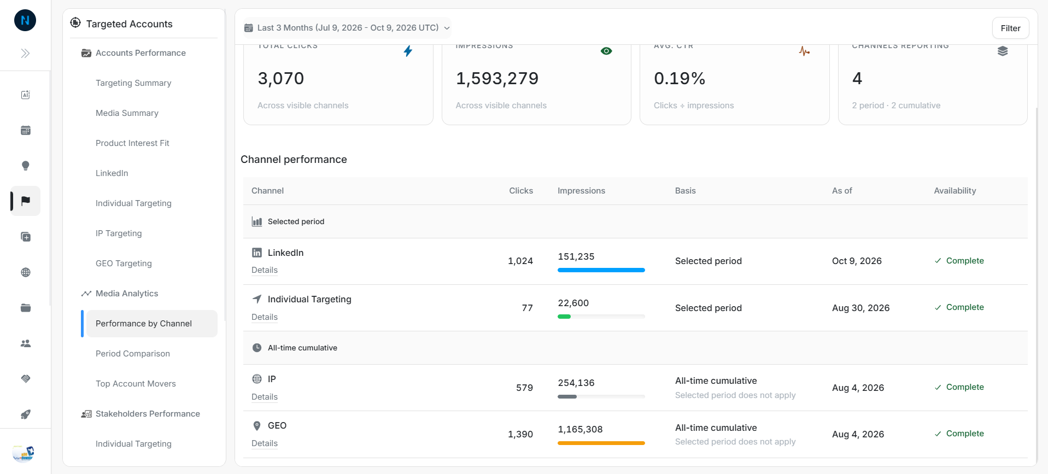Viewport: 1048px width, 474px height.
Task: Click the pulse icon on Avg. CTR card
Action: tap(804, 51)
